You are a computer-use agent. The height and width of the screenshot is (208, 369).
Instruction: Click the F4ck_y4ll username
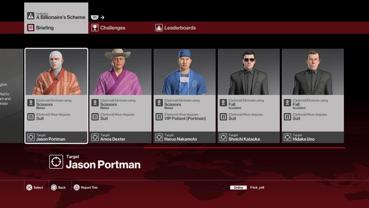[x=257, y=187]
